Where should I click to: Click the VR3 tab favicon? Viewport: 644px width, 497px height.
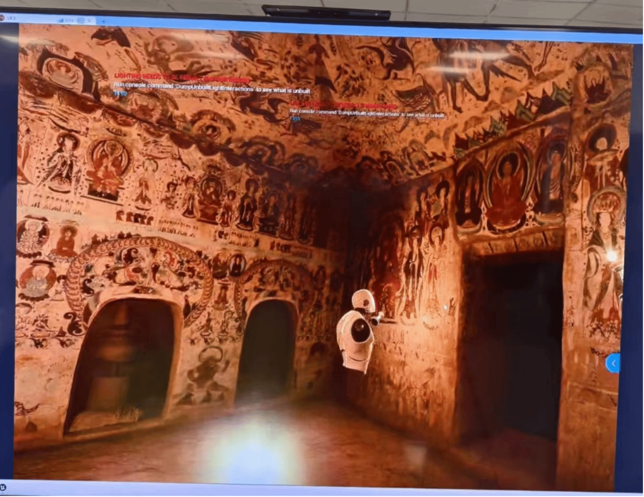click(x=2, y=18)
